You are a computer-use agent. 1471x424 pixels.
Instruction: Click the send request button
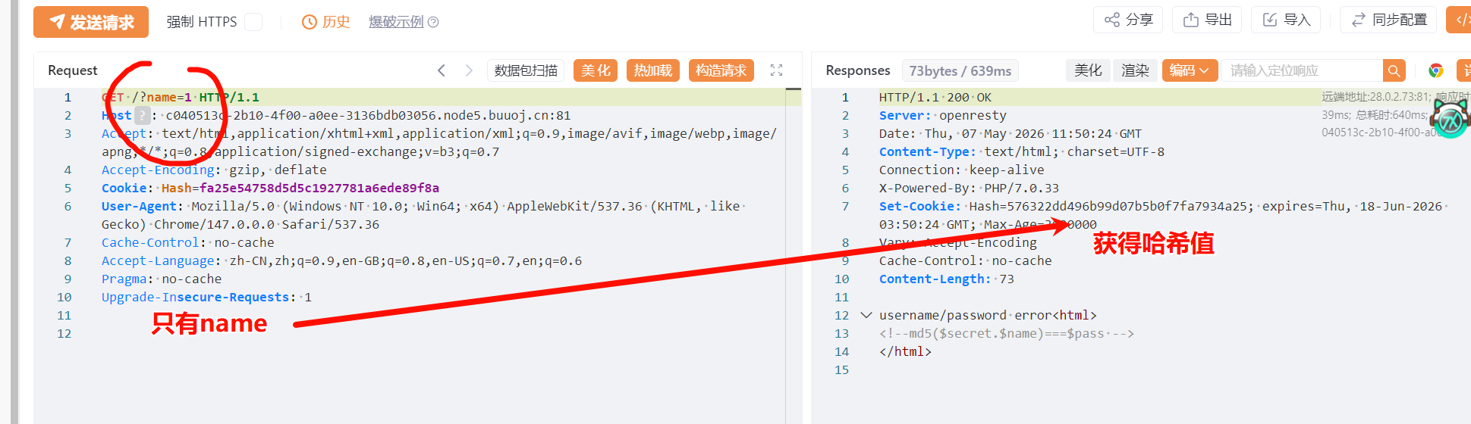pyautogui.click(x=91, y=22)
